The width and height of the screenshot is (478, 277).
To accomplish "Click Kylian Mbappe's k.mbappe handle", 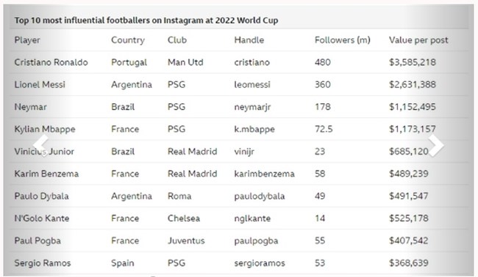I will click(x=254, y=130).
